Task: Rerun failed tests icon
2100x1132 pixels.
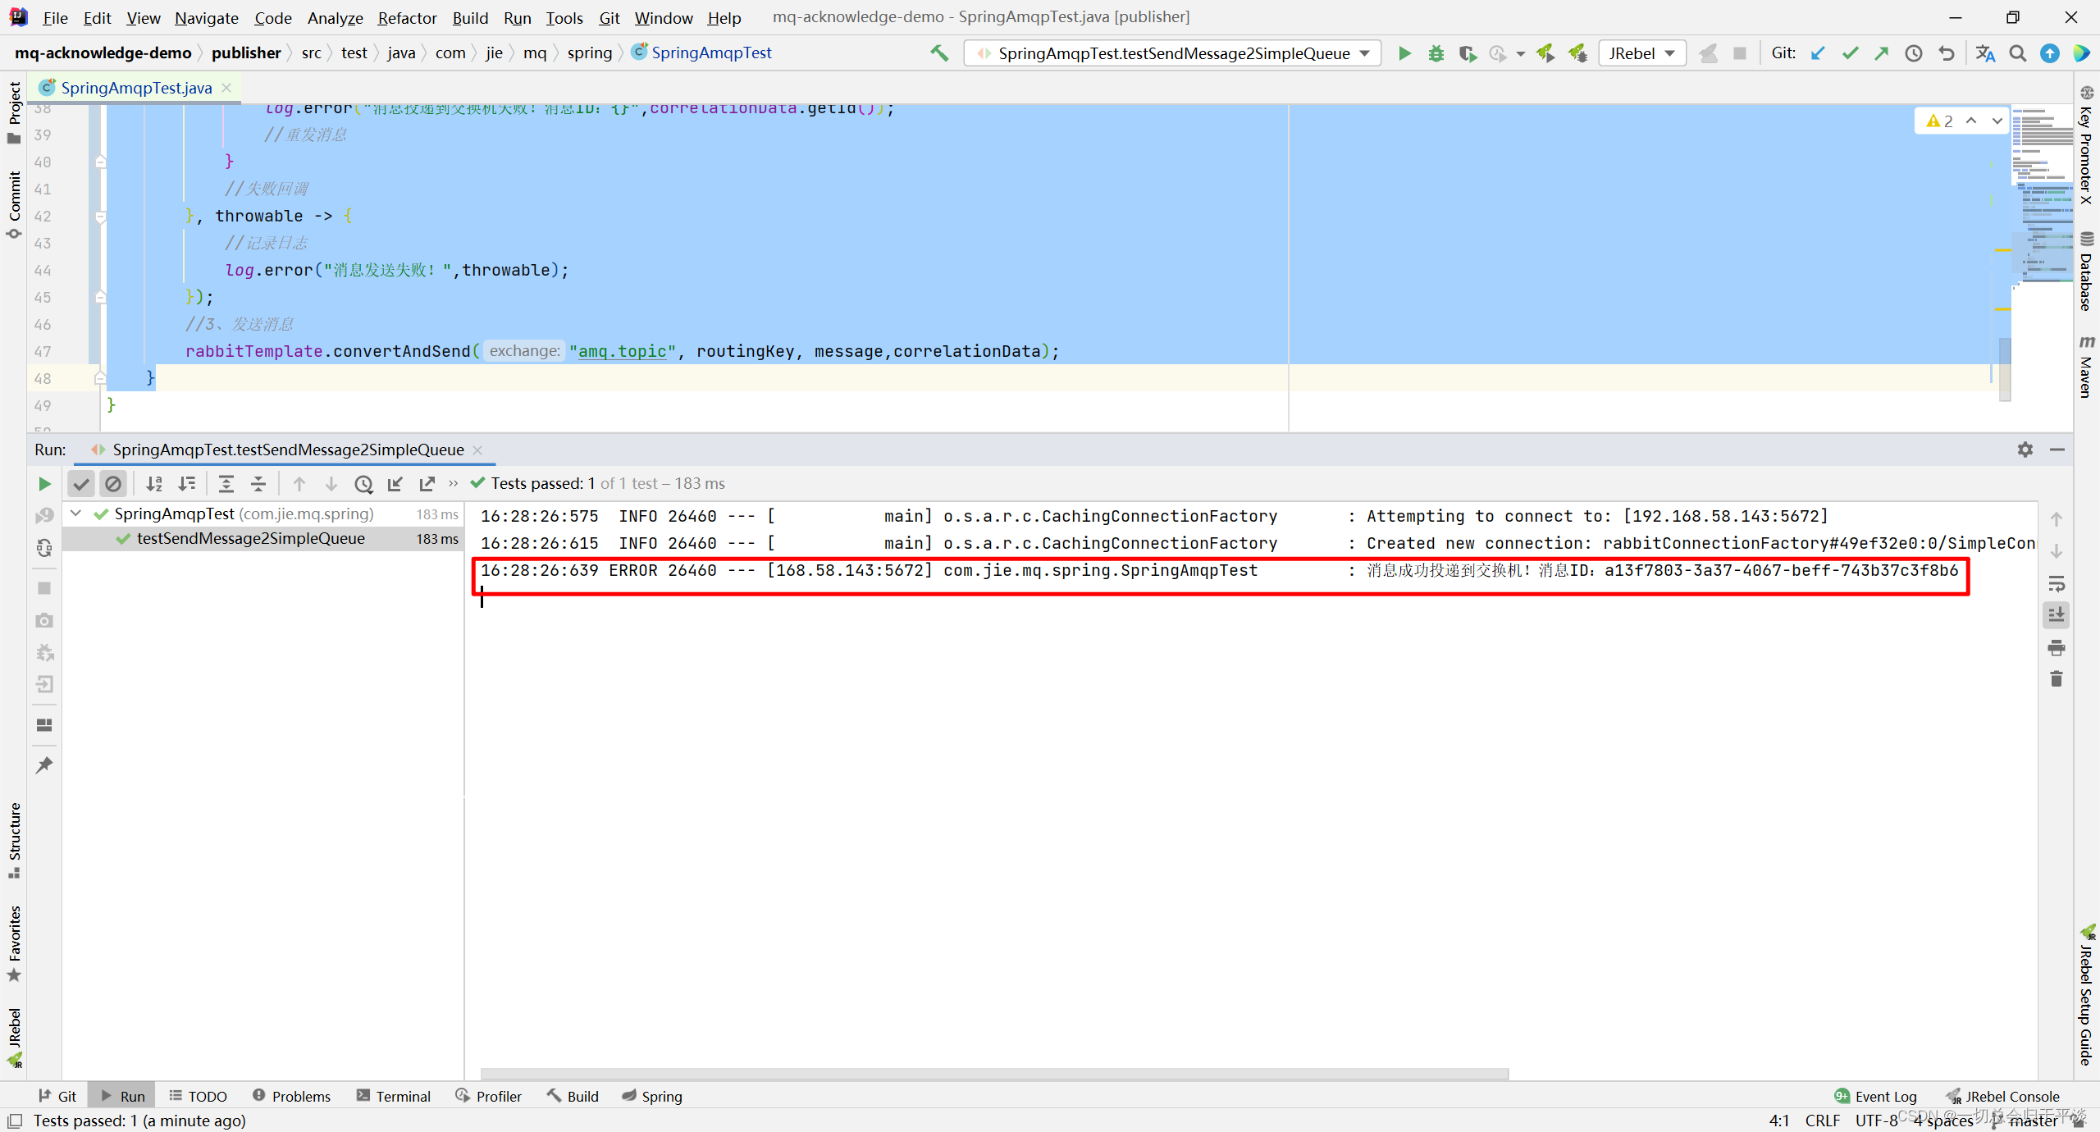Action: point(44,515)
